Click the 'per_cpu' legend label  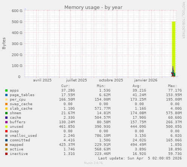click(18, 100)
